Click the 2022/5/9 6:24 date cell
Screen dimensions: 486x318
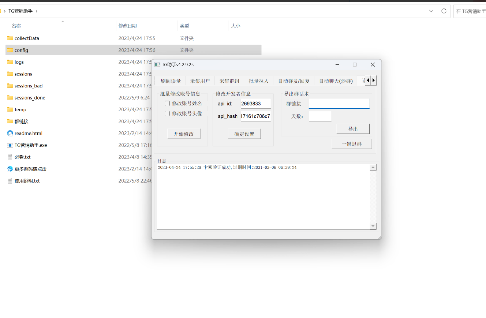point(134,98)
